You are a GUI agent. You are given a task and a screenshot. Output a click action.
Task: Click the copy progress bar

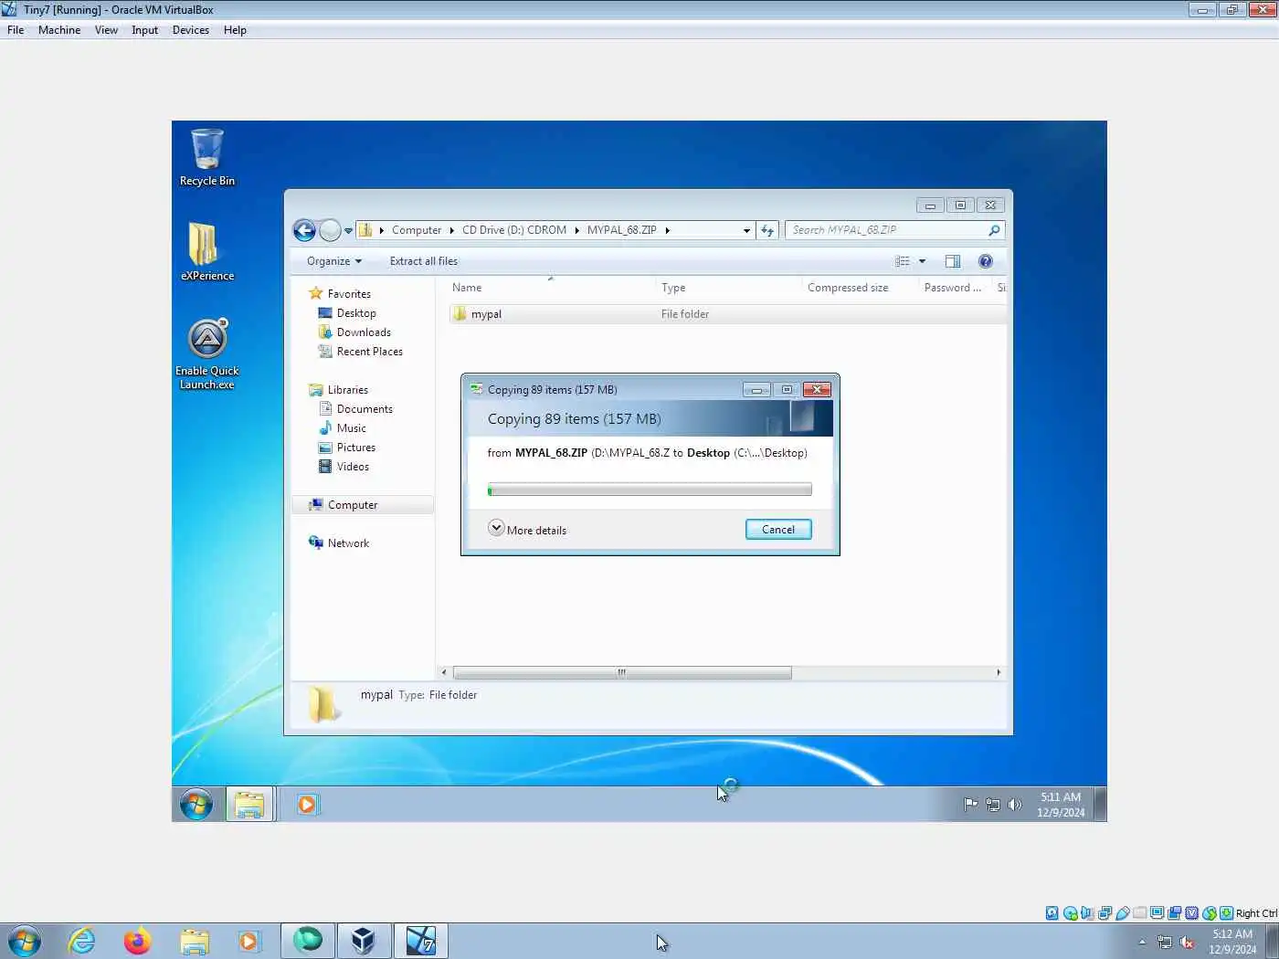click(650, 490)
